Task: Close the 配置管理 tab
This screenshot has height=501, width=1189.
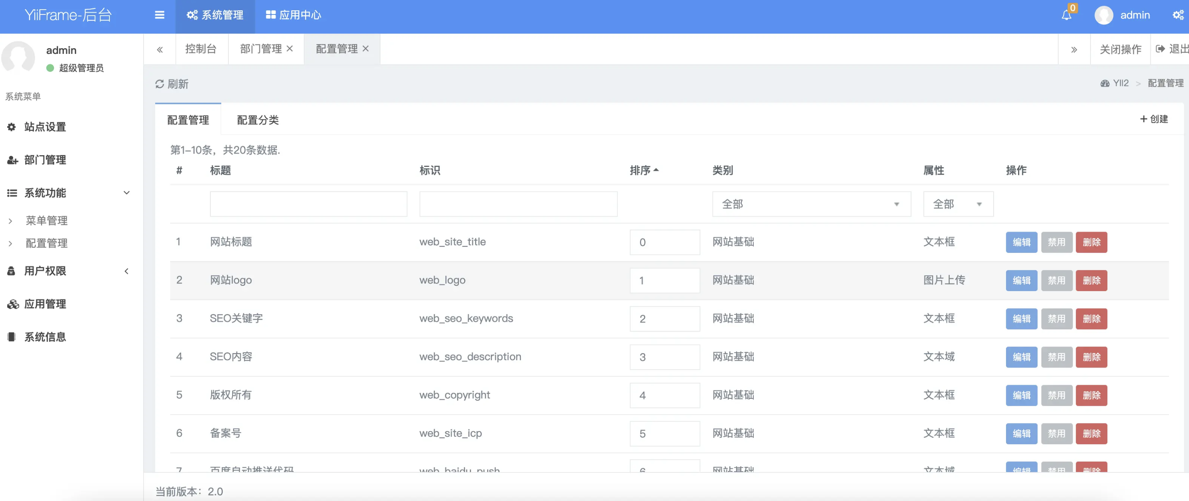Action: 366,48
